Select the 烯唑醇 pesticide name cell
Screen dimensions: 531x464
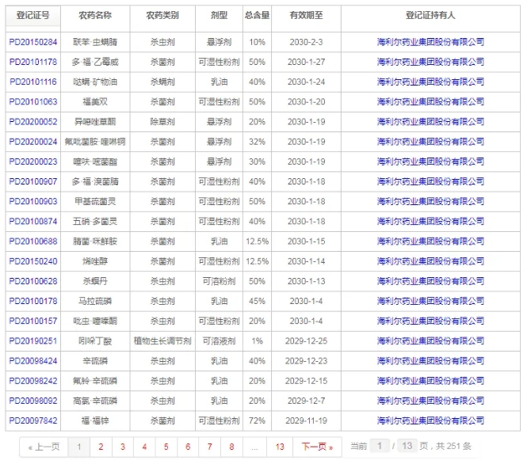click(x=95, y=261)
